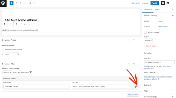
Task: Click the blue block inserter plus icon
Action: tap(11, 3)
